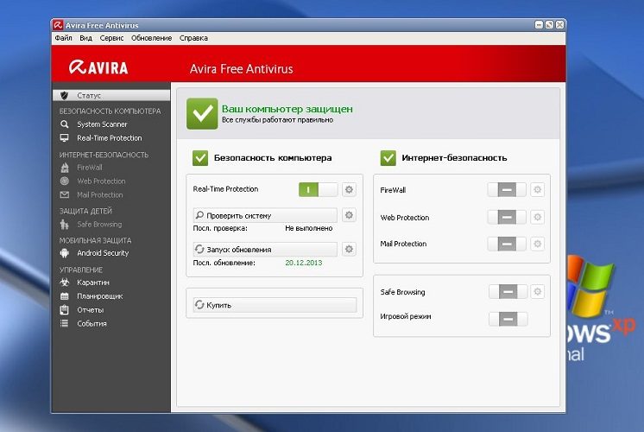Image resolution: width=644 pixels, height=432 pixels.
Task: Open the Файл menu
Action: point(63,38)
